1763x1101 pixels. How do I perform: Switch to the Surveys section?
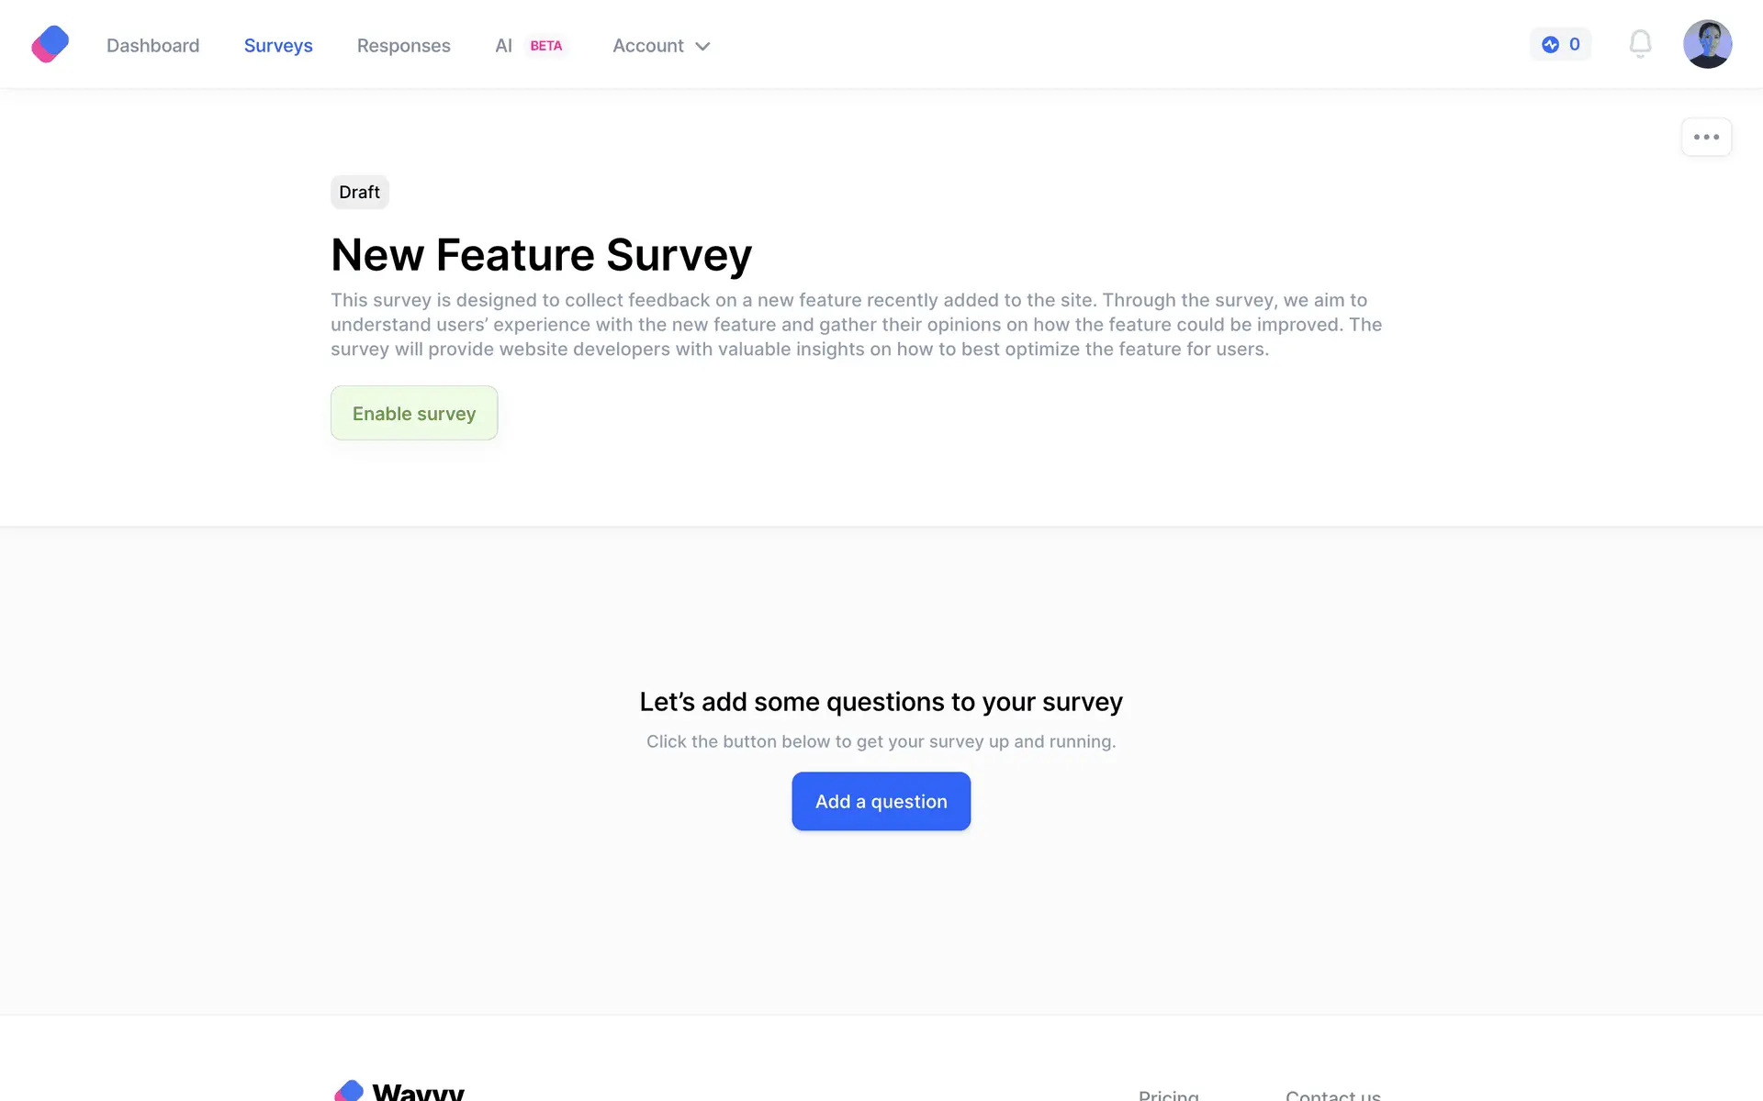278,46
